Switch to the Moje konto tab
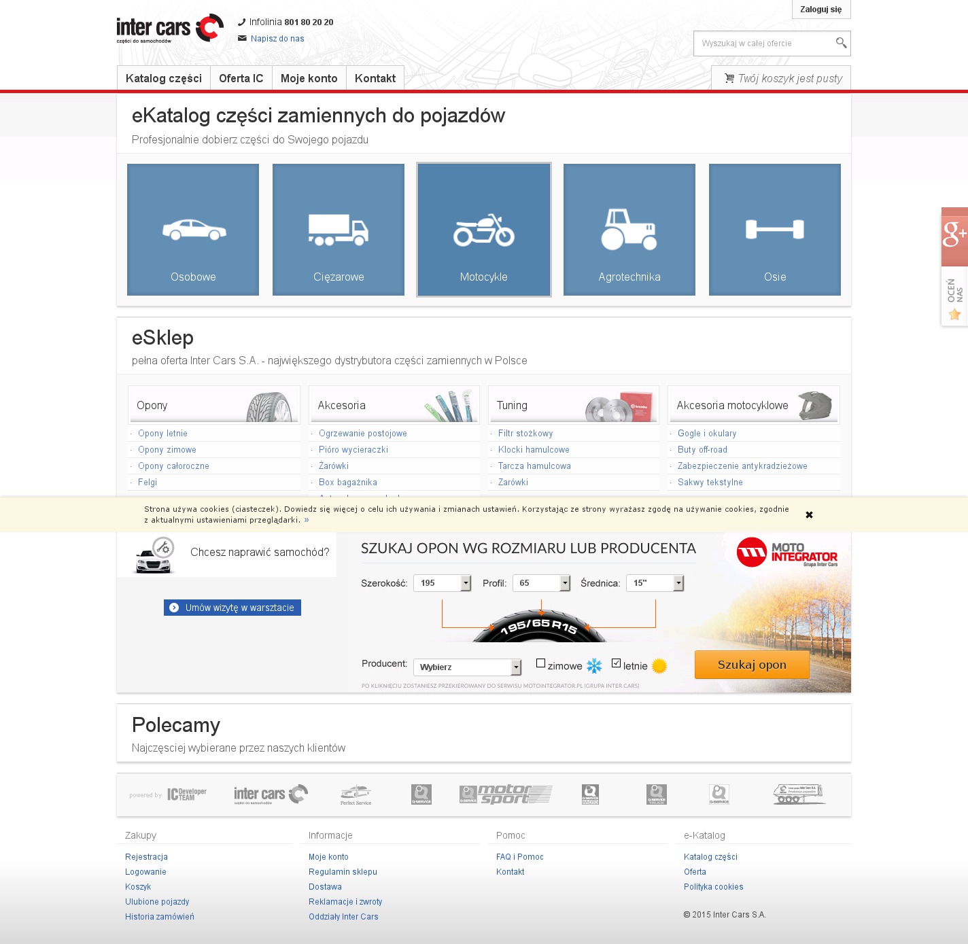Viewport: 968px width, 944px height. coord(309,78)
